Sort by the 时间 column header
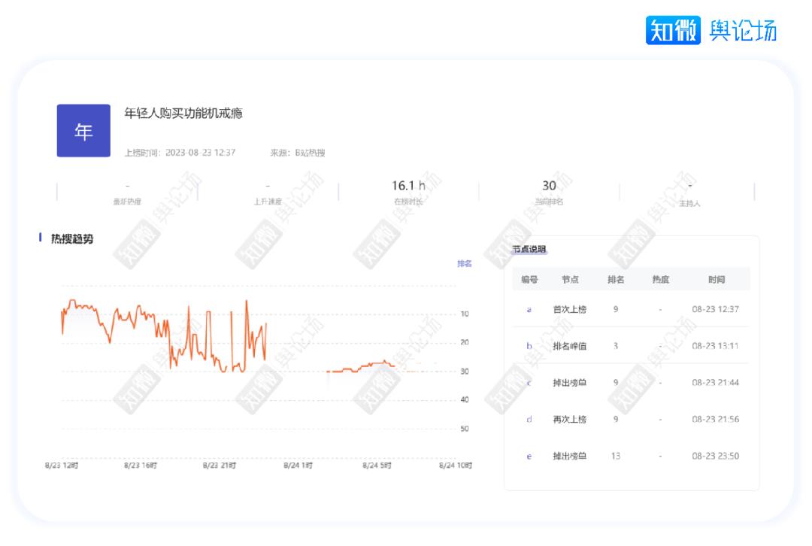Screen dimensions: 812x546 click(x=716, y=280)
